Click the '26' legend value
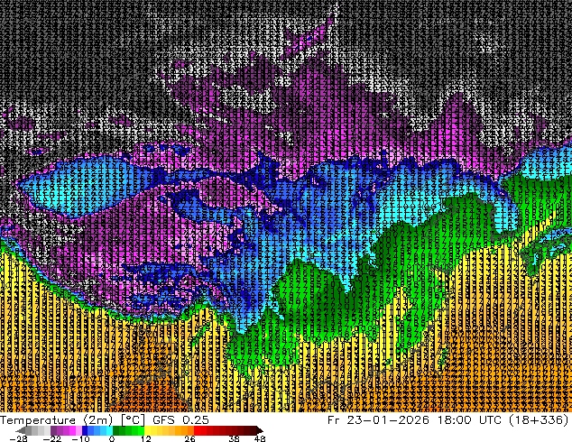The width and height of the screenshot is (572, 442). (x=189, y=438)
